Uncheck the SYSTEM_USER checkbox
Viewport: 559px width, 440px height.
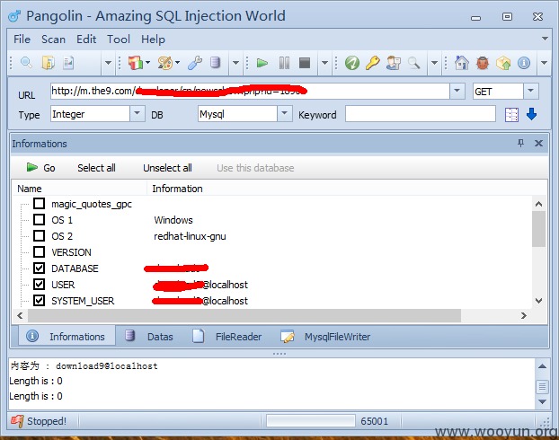point(40,300)
